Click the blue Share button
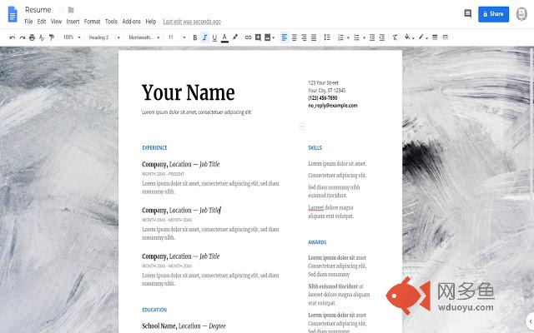The image size is (534, 333). pos(493,14)
